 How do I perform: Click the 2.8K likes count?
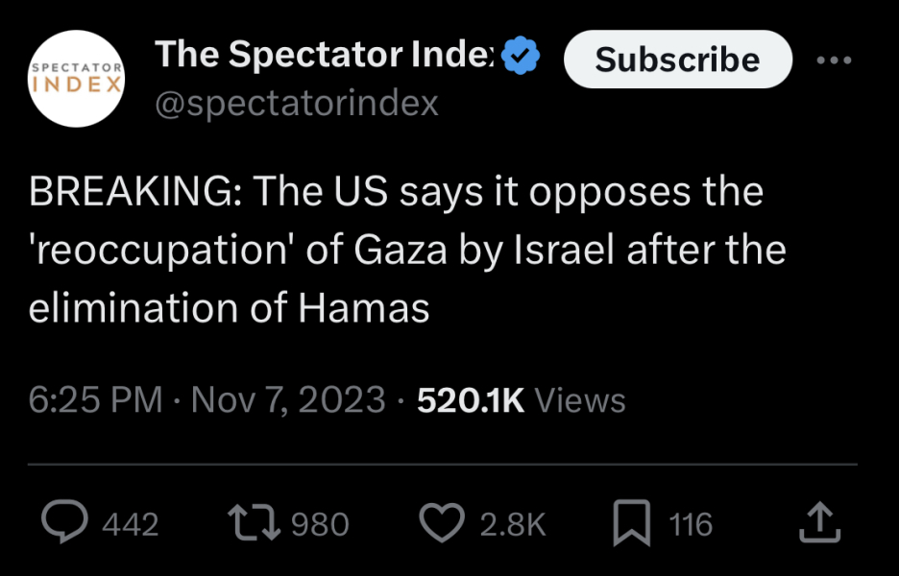tap(512, 522)
